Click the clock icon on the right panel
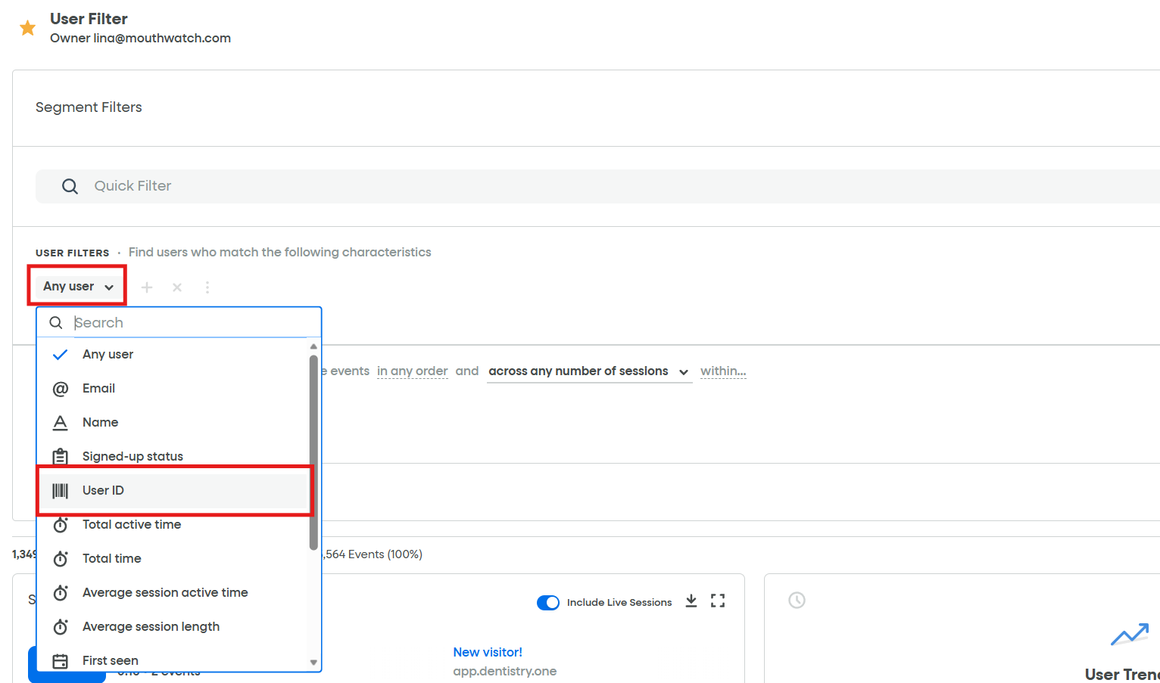 point(797,600)
